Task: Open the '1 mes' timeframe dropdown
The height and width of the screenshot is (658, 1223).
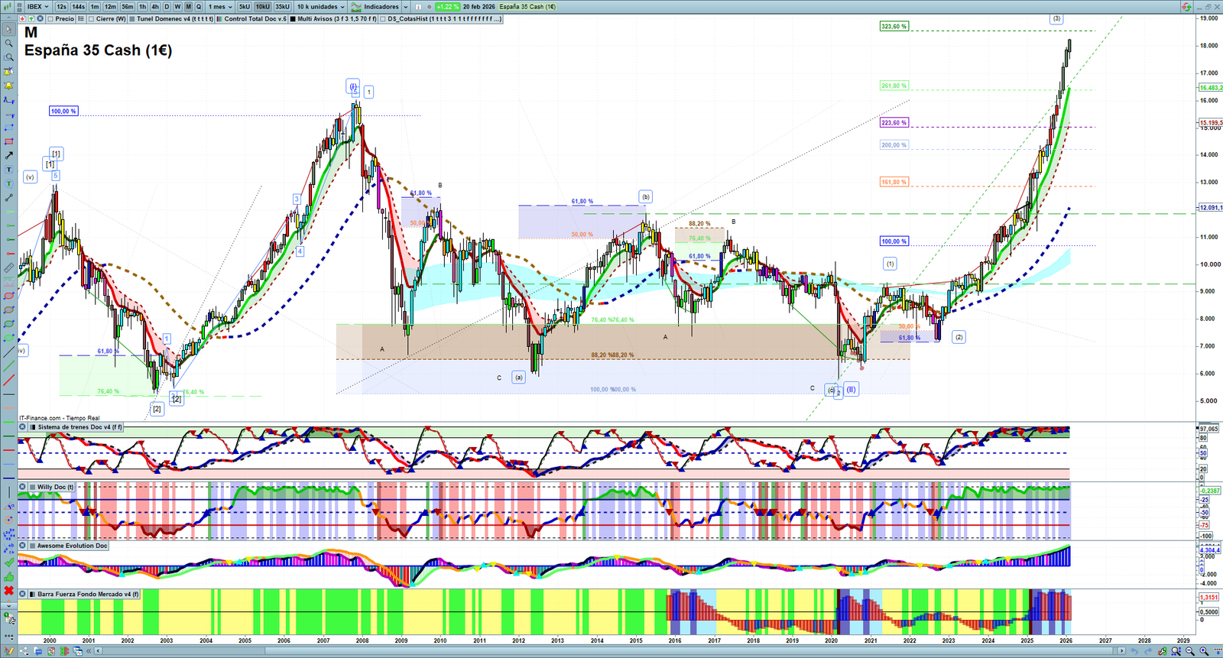Action: point(221,7)
